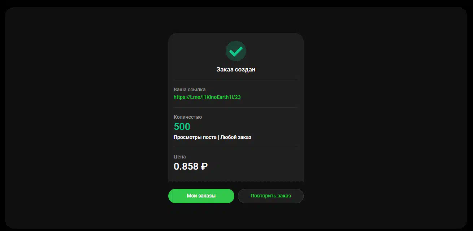Select the green 500 quantity value
Viewport: 473px width, 231px height.
(x=182, y=127)
